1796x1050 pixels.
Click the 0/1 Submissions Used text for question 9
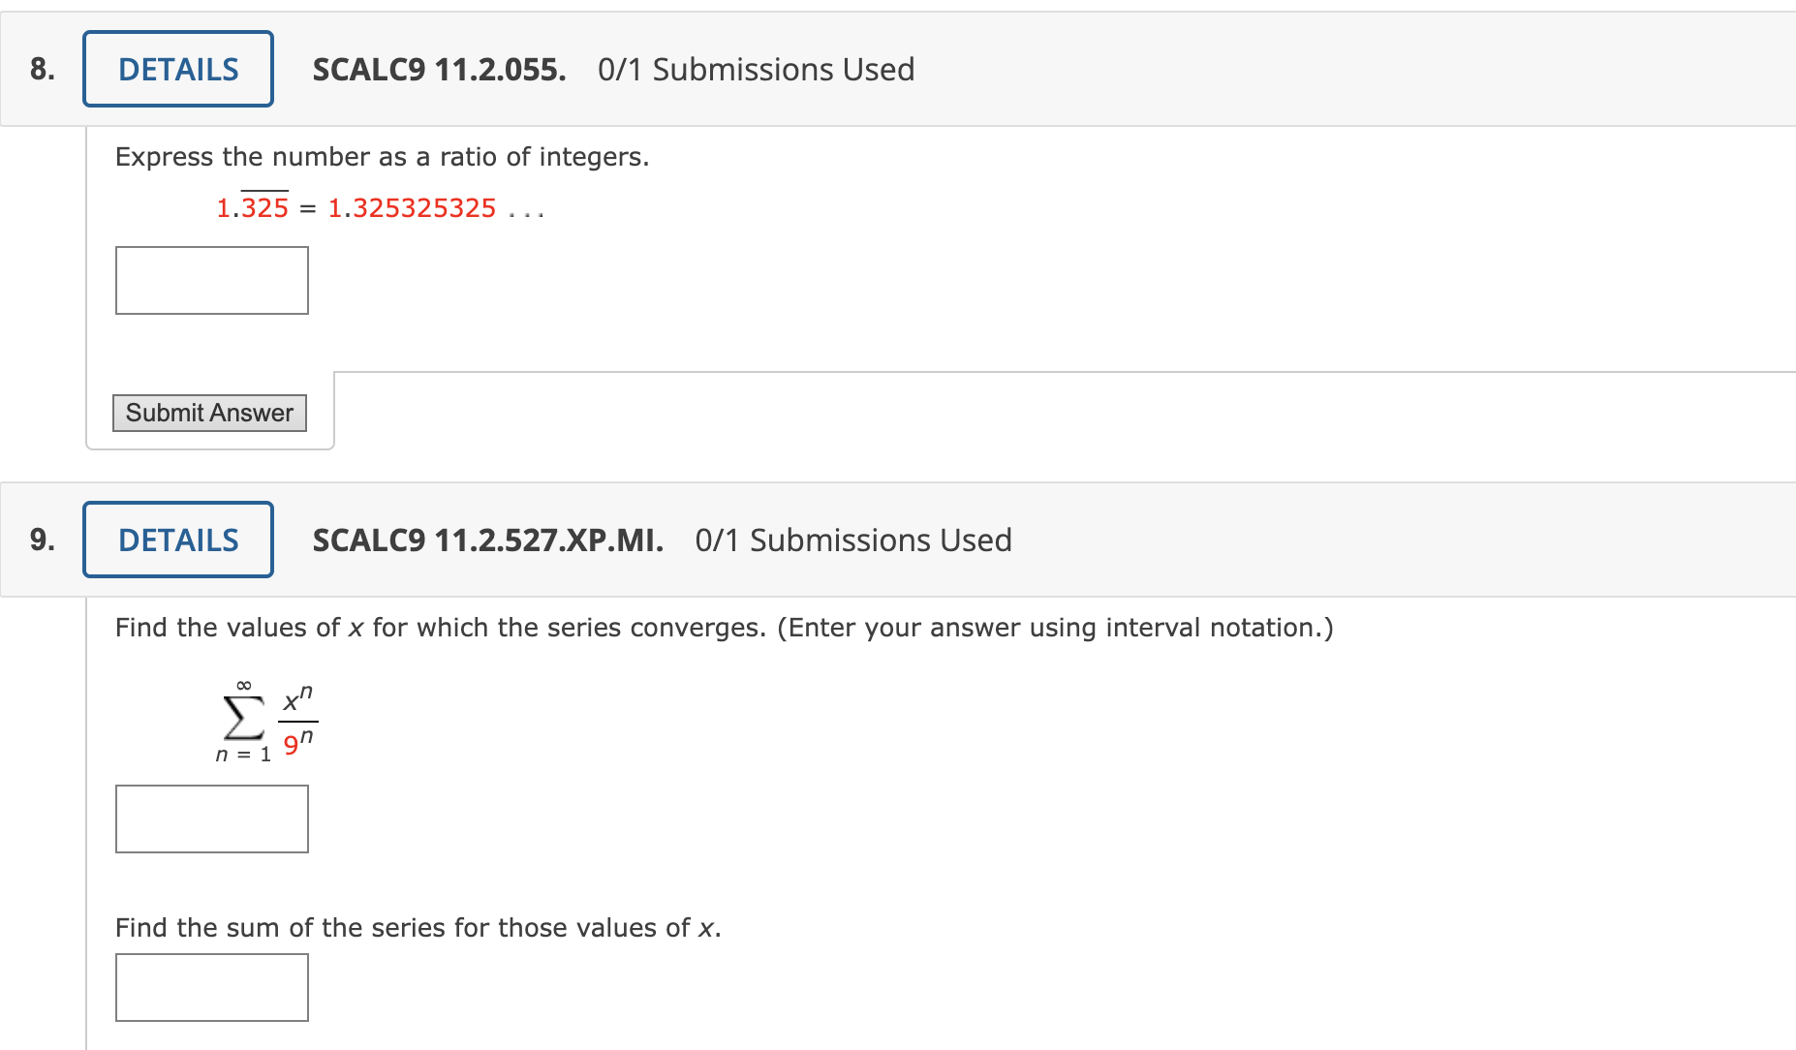(852, 540)
